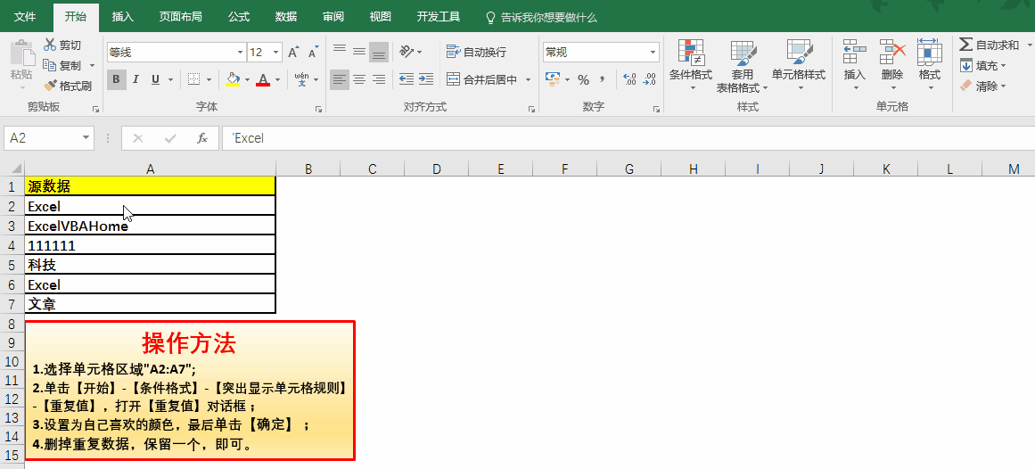The width and height of the screenshot is (1035, 469).
Task: Switch to the 页面布局 tab
Action: click(180, 17)
